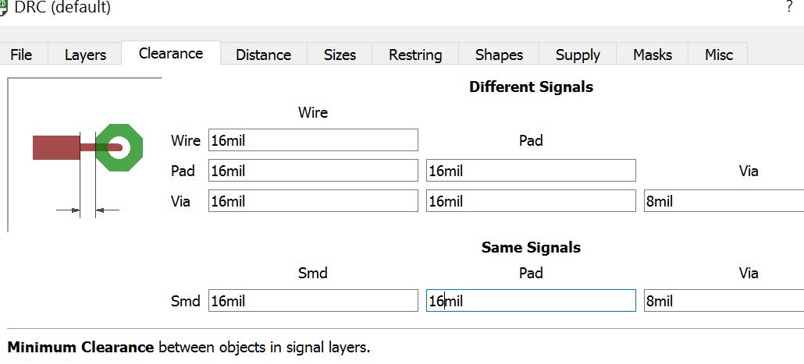Click the Same Signals Smd-to-Via field
The image size is (804, 364).
tap(724, 301)
